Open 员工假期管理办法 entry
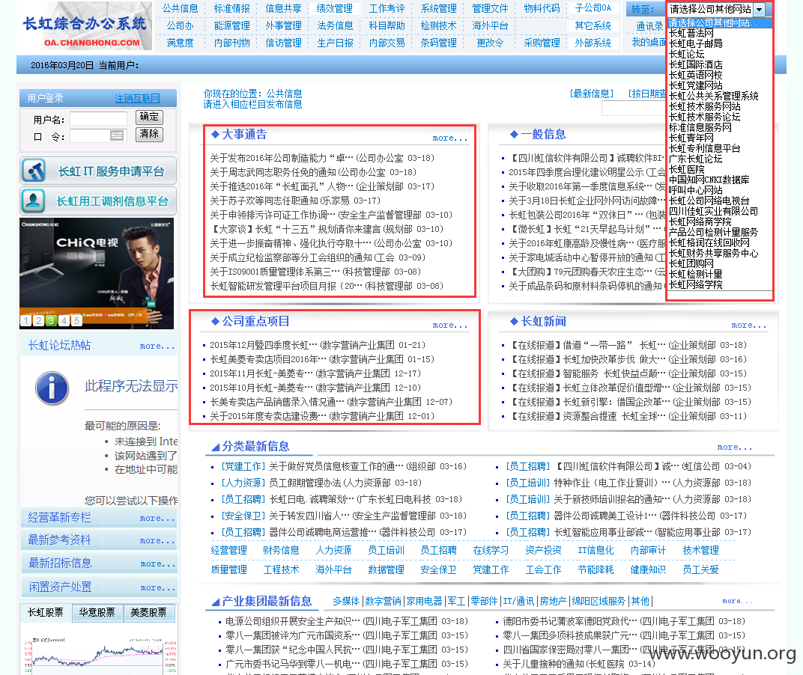 tap(305, 483)
